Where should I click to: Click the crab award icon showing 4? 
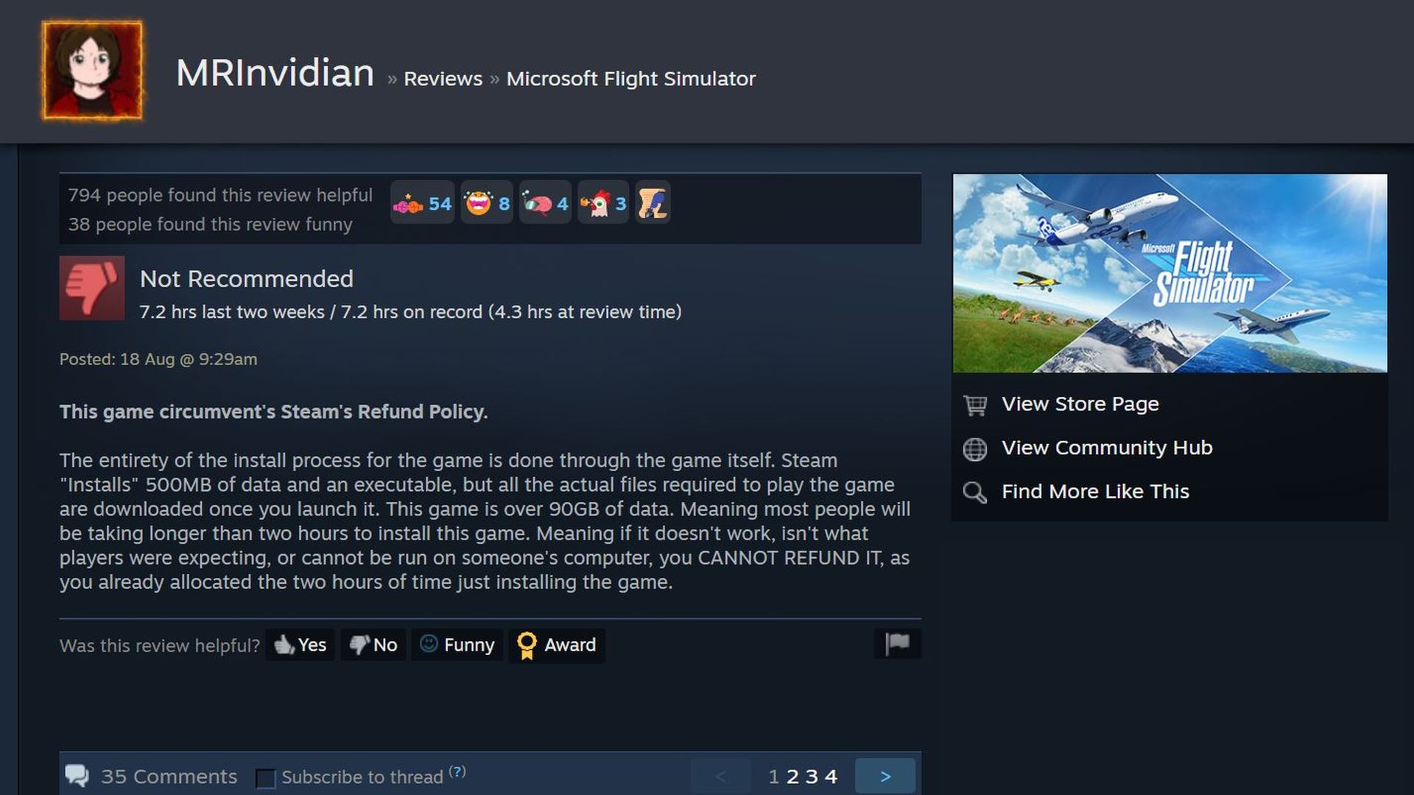(x=545, y=204)
